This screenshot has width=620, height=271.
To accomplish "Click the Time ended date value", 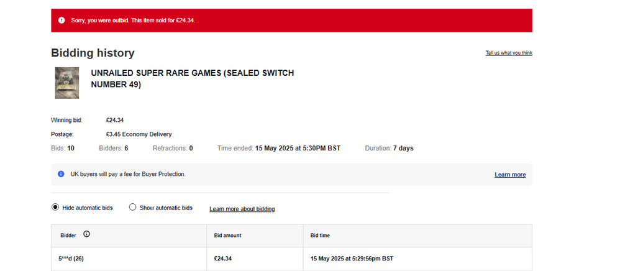I will 298,149.
